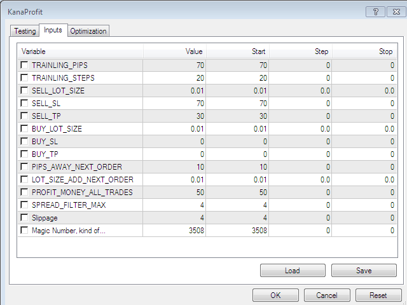Click the BUY_TP step cell
The height and width of the screenshot is (305, 407).
300,154
